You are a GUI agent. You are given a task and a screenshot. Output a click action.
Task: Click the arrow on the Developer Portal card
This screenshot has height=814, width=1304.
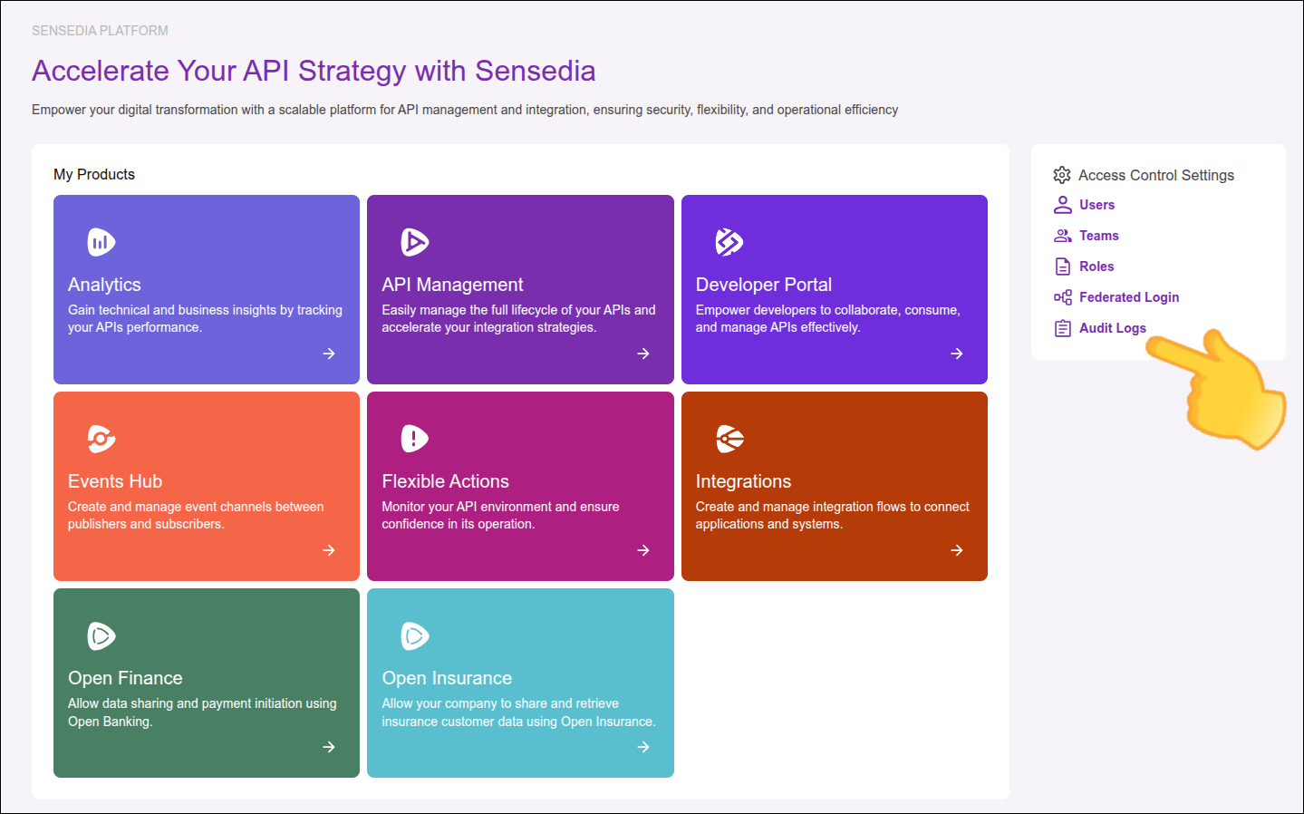957,354
